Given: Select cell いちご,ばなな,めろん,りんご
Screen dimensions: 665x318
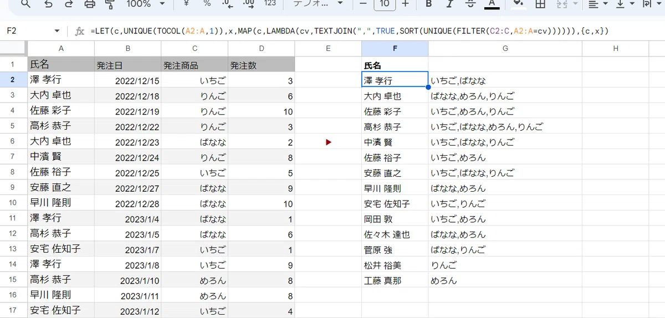Looking at the screenshot, I should click(505, 126).
